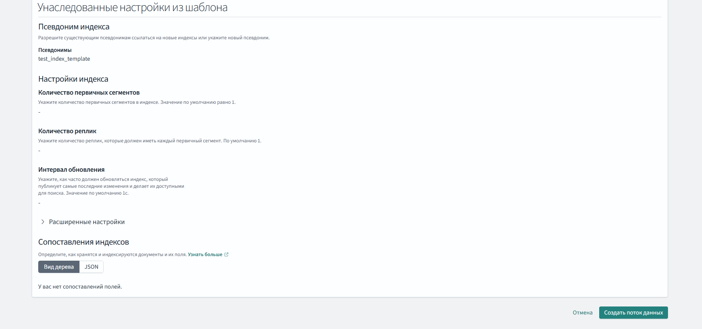Screen dimensions: 702x329
Task: Switch to the JSON view
Action: (x=91, y=267)
